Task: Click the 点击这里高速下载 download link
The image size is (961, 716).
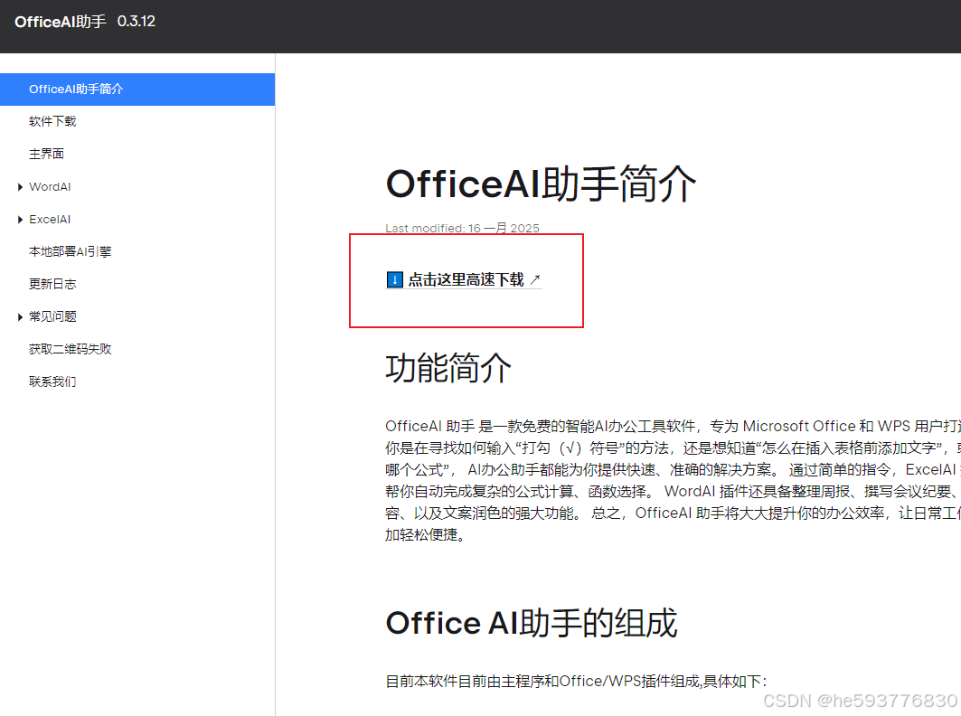Action: click(x=466, y=280)
